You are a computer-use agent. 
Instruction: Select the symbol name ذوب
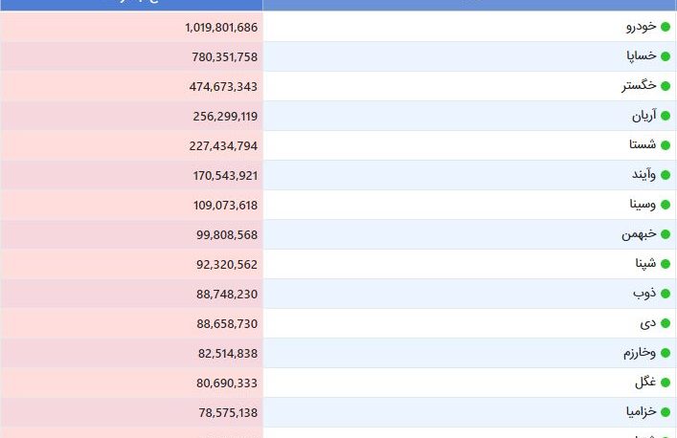coord(644,293)
